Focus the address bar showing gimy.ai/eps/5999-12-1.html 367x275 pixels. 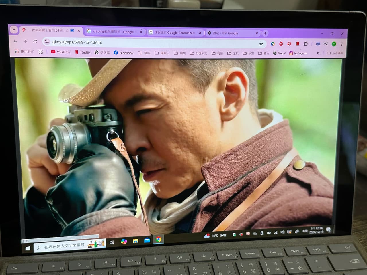[154, 43]
